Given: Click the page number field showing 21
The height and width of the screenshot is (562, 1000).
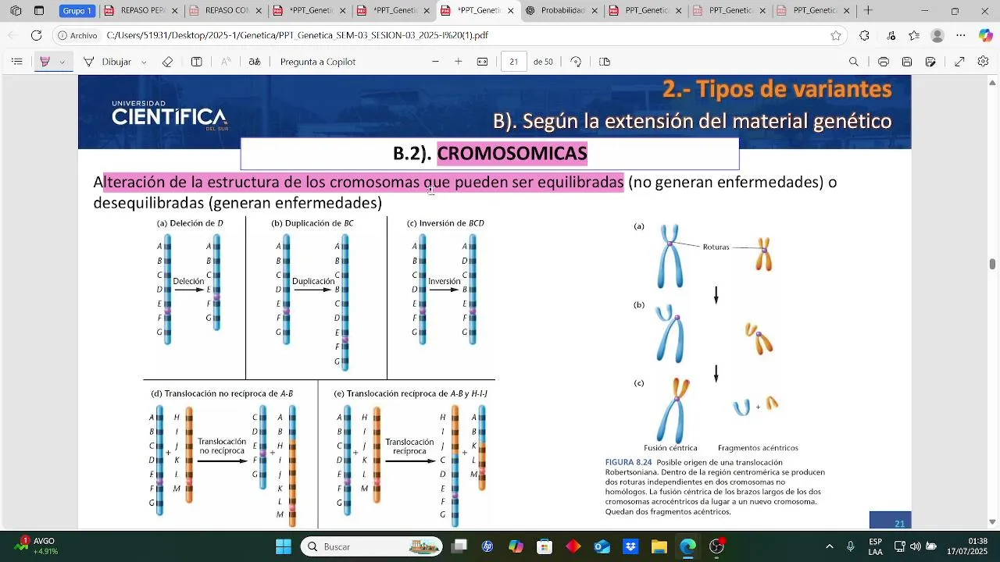Looking at the screenshot, I should point(514,62).
